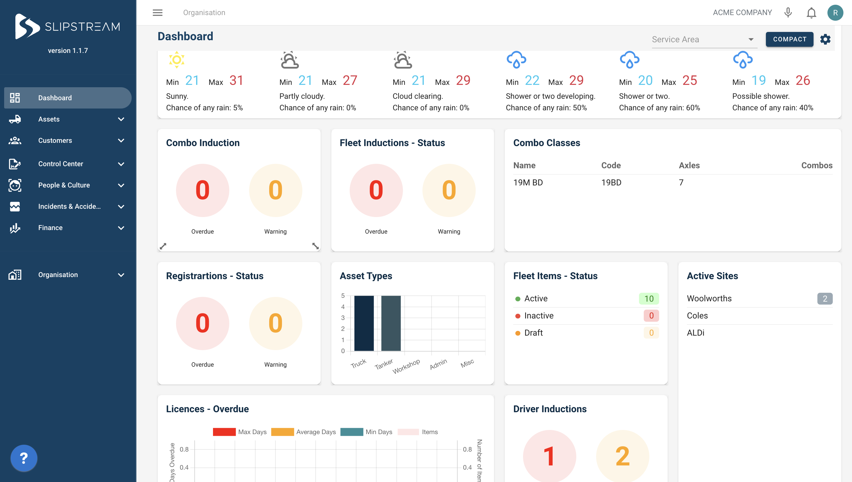Screen dimensions: 852x482
Task: Click the Customers sidebar icon
Action: [x=14, y=140]
